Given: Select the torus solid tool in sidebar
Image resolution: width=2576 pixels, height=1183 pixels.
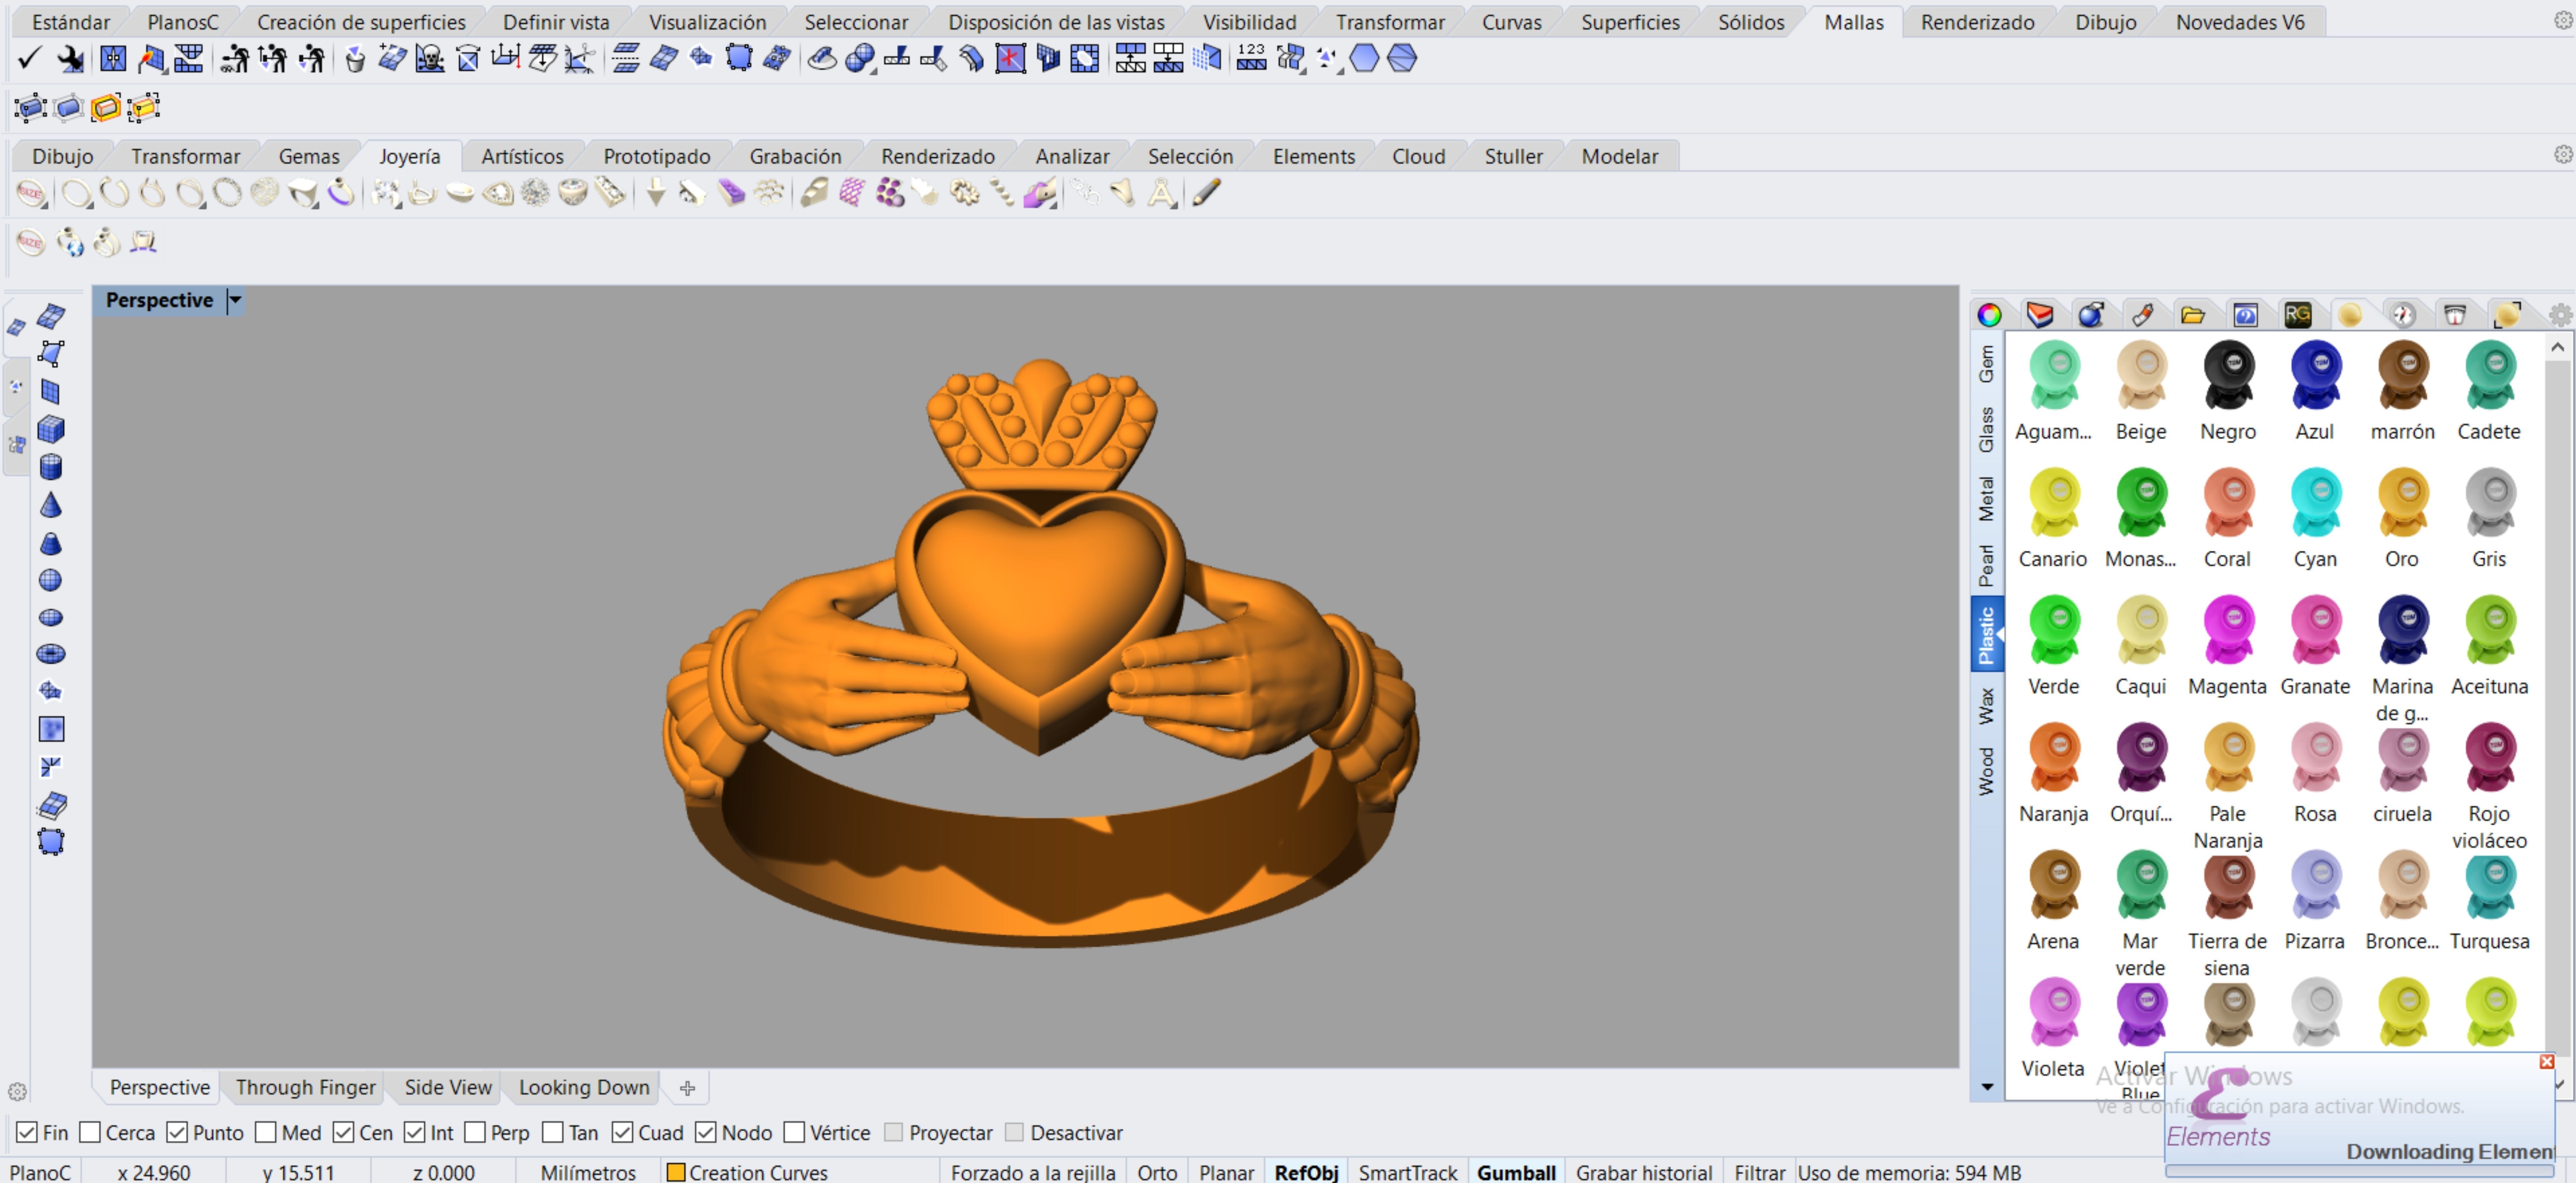Looking at the screenshot, I should [51, 654].
